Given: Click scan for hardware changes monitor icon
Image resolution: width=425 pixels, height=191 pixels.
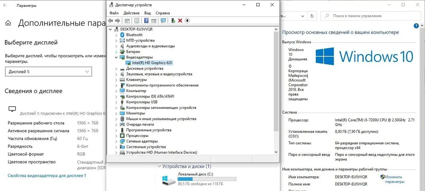Looking at the screenshot, I should (x=163, y=21).
